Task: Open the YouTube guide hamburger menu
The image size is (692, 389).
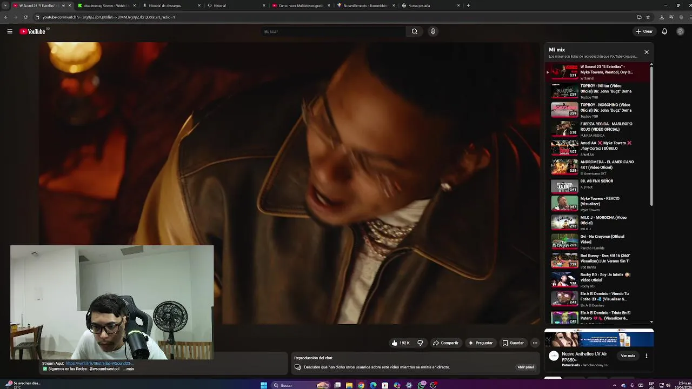Action: (x=10, y=31)
